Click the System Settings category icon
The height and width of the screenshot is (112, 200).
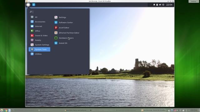[x=32, y=45]
